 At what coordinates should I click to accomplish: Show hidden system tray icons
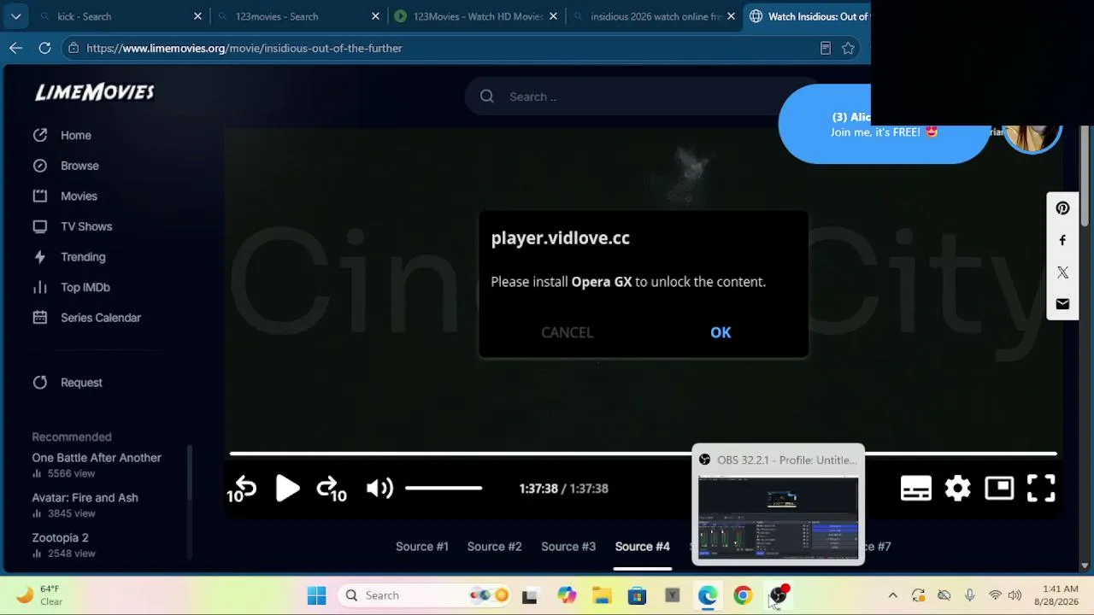click(892, 595)
